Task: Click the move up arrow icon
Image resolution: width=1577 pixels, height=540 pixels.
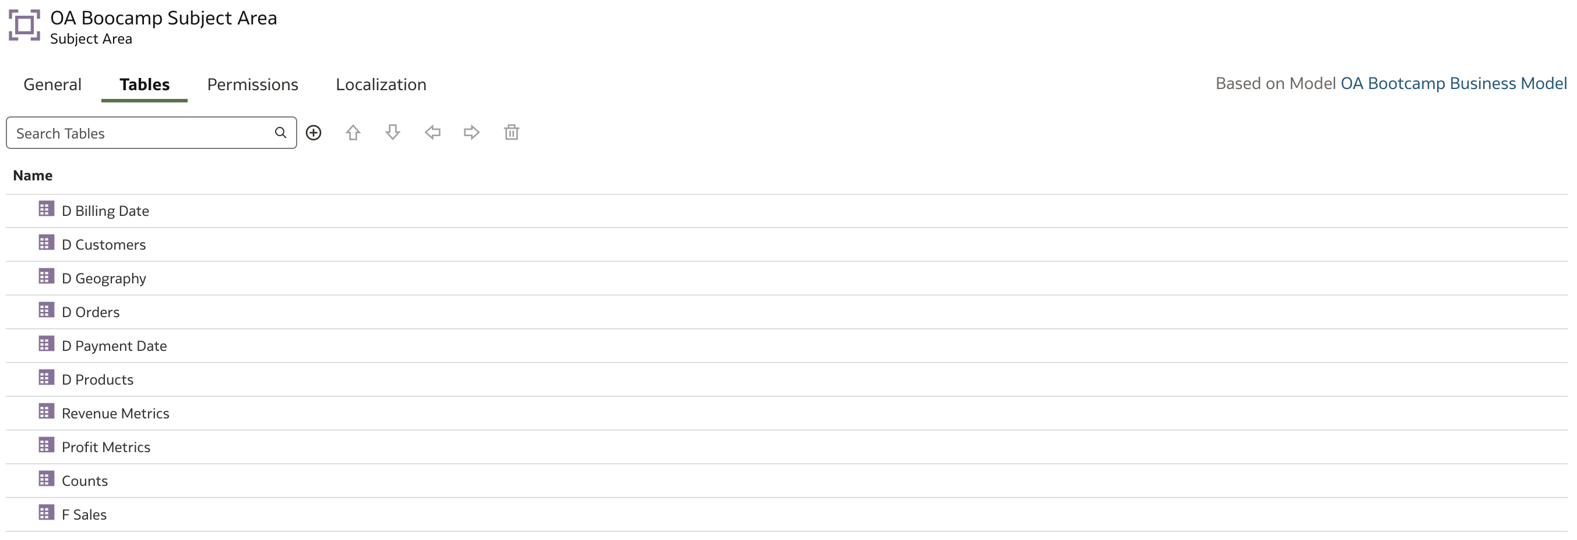Action: (x=353, y=133)
